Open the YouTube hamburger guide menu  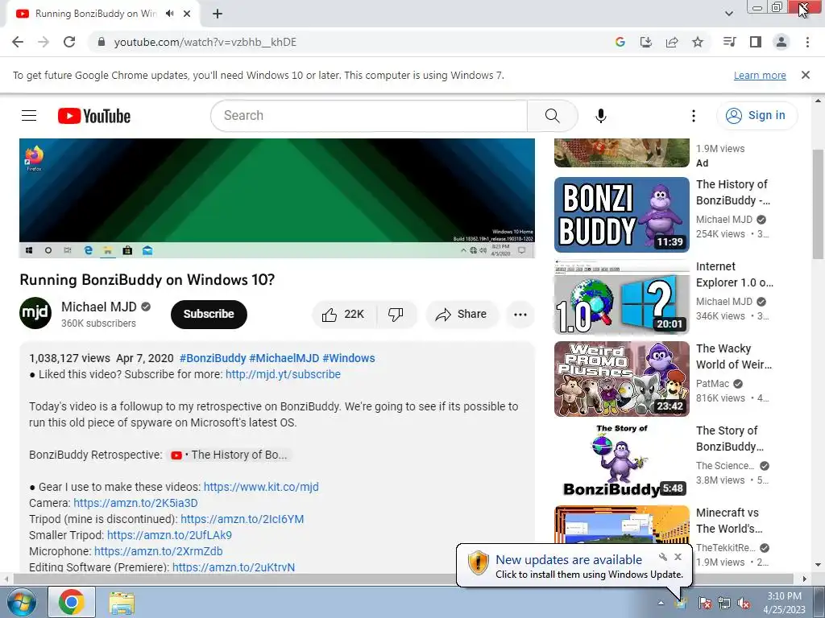(x=29, y=116)
